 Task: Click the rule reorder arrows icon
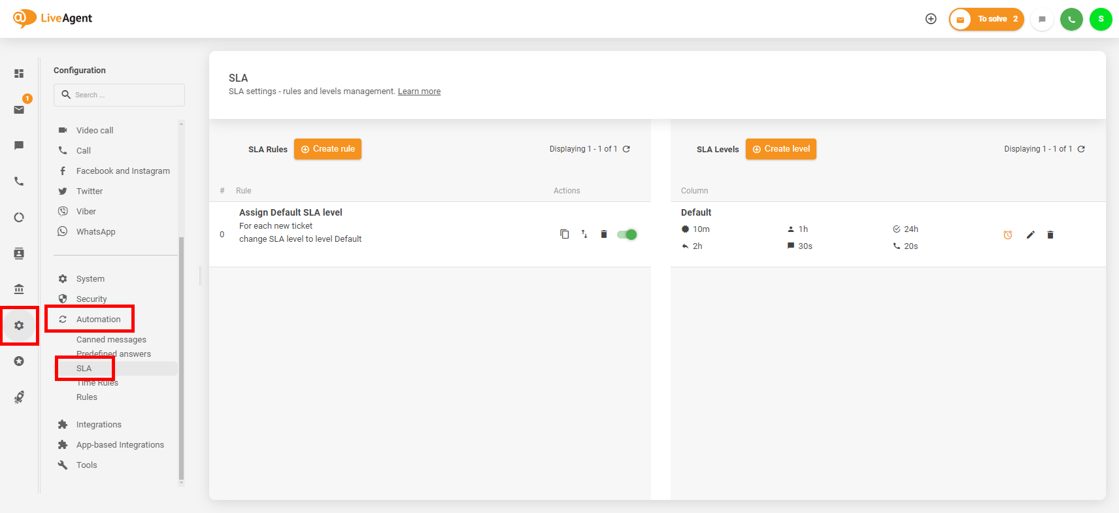click(584, 235)
